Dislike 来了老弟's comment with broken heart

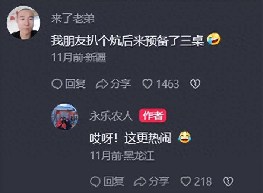(x=195, y=84)
